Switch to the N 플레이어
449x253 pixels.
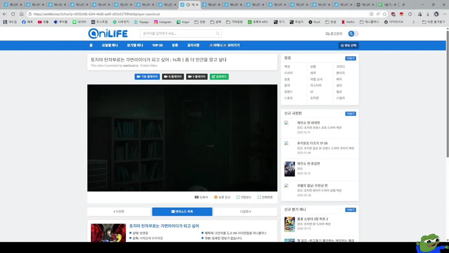click(x=173, y=77)
